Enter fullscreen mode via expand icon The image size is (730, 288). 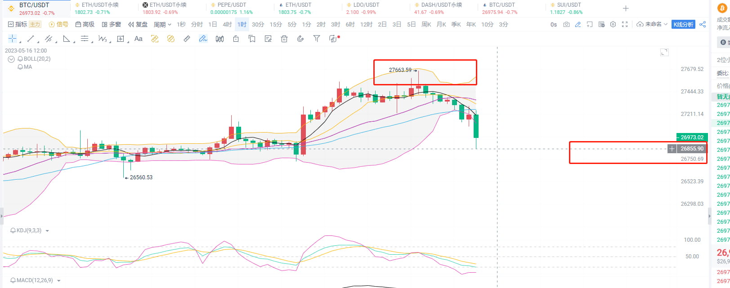click(x=625, y=24)
